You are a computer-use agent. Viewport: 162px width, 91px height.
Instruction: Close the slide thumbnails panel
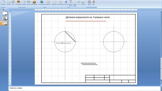pos(7,10)
